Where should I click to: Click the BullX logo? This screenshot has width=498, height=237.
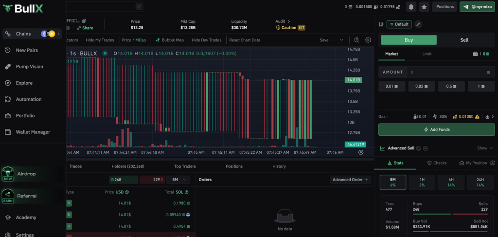(22, 9)
